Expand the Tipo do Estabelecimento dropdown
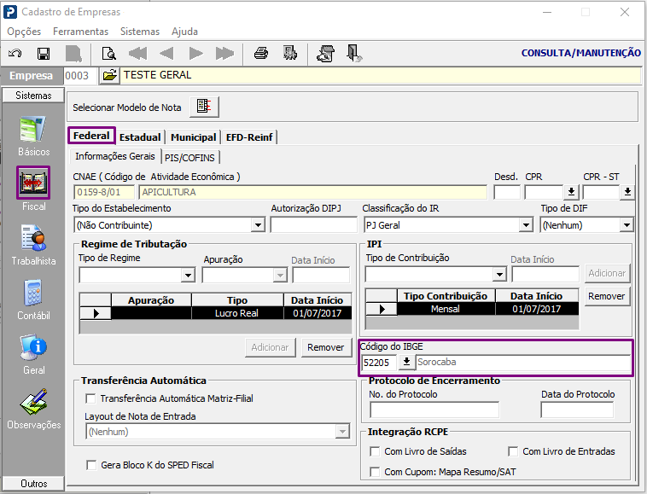The width and height of the screenshot is (647, 494). point(258,225)
